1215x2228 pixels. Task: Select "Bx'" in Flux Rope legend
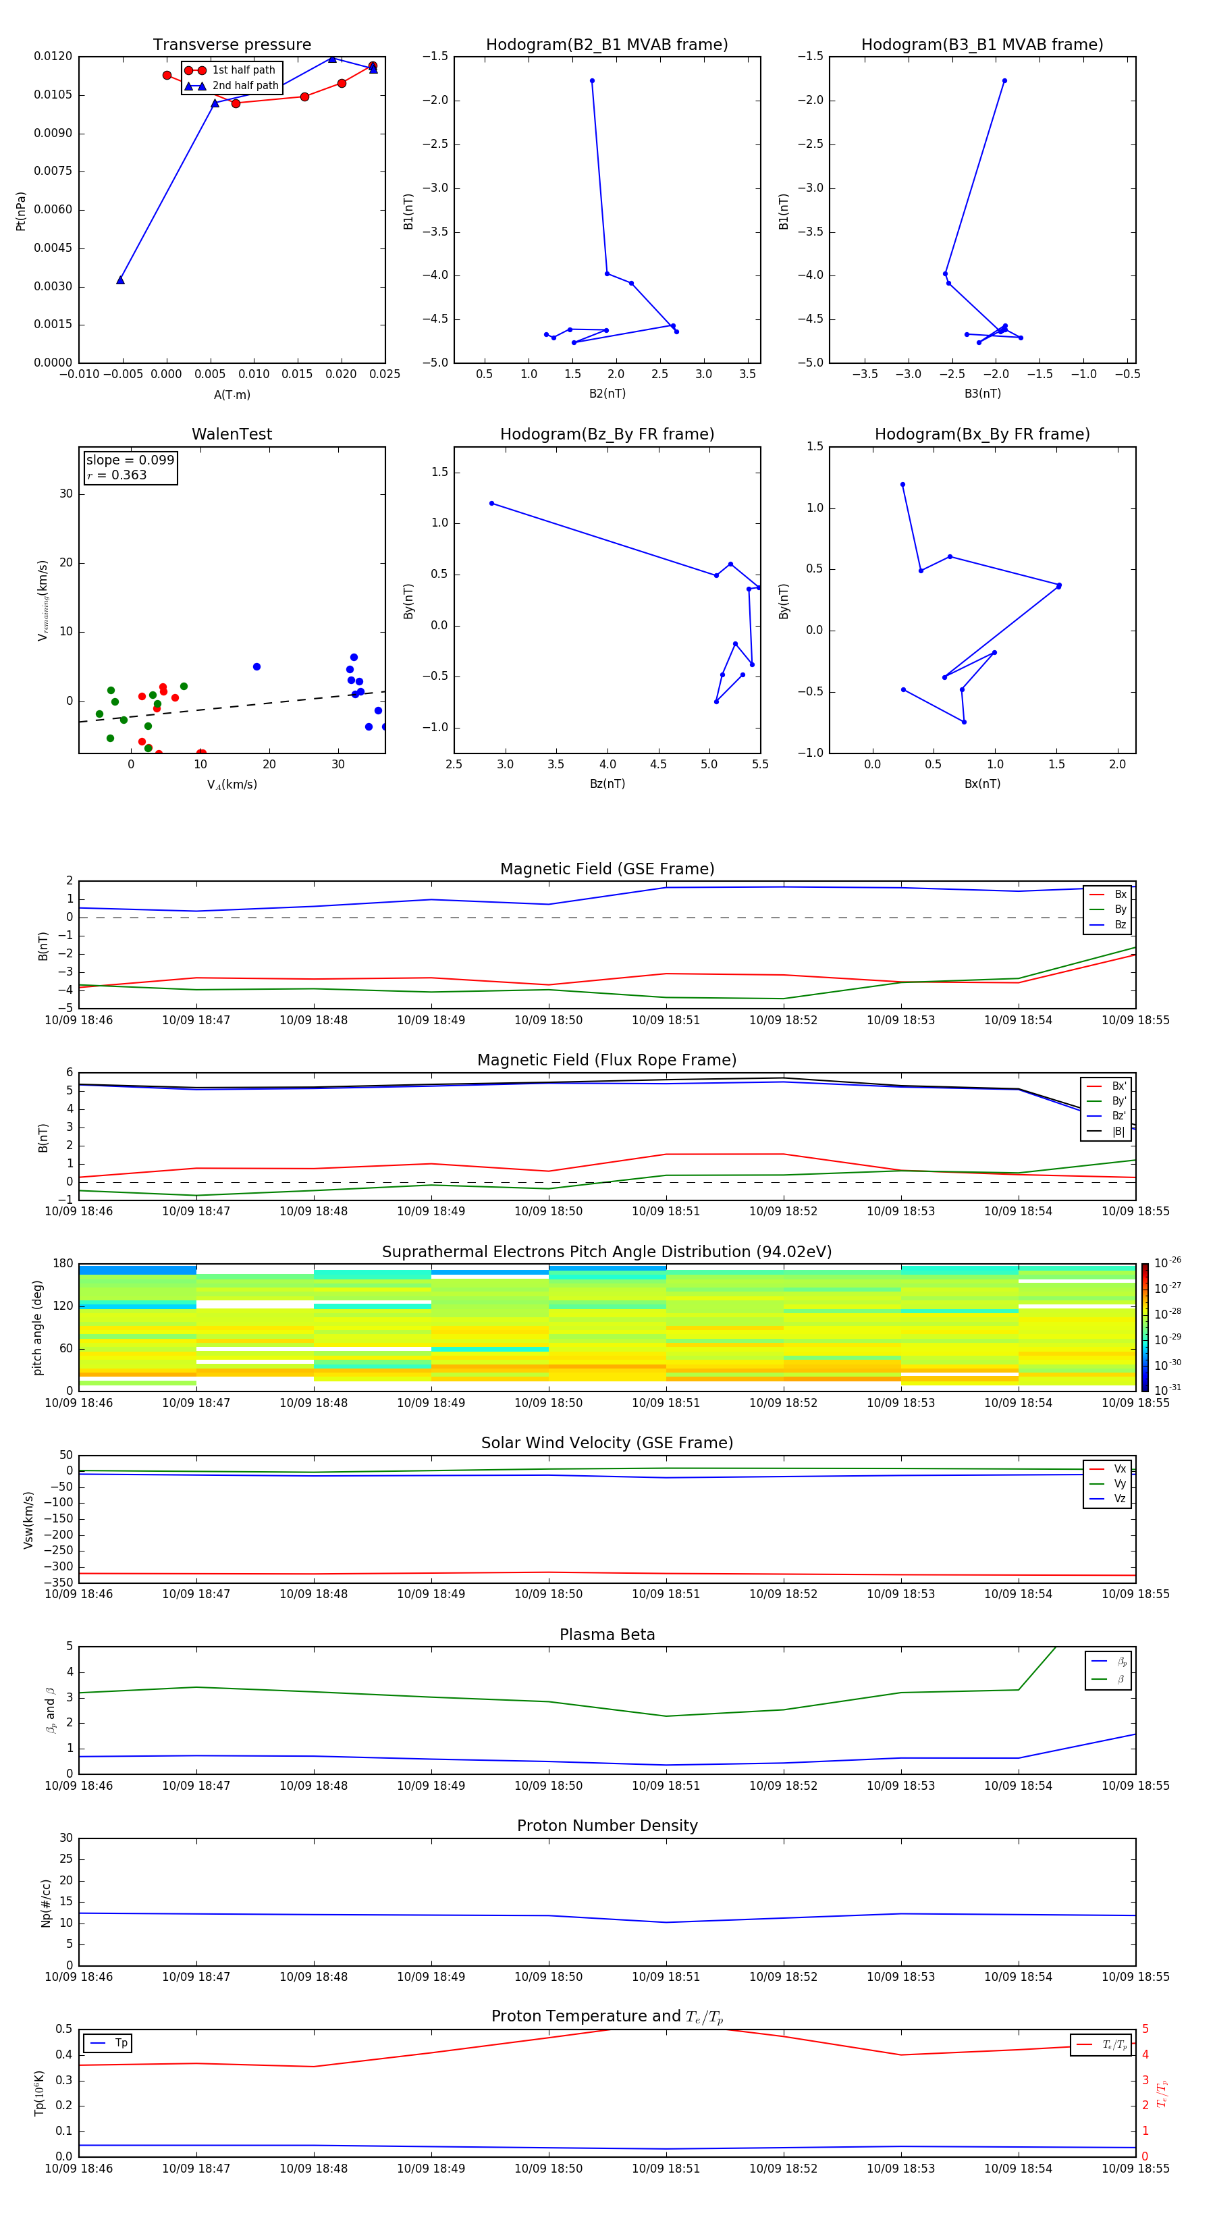point(1106,1086)
